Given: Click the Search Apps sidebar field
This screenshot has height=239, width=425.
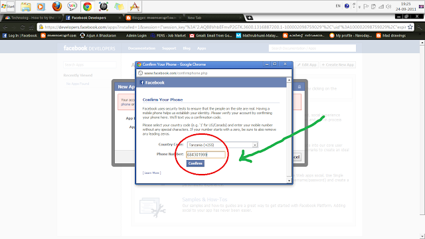Looking at the screenshot, I should point(90,65).
